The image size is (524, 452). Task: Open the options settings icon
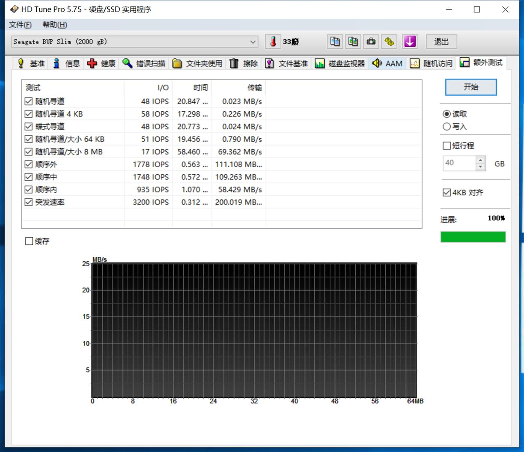coord(389,41)
